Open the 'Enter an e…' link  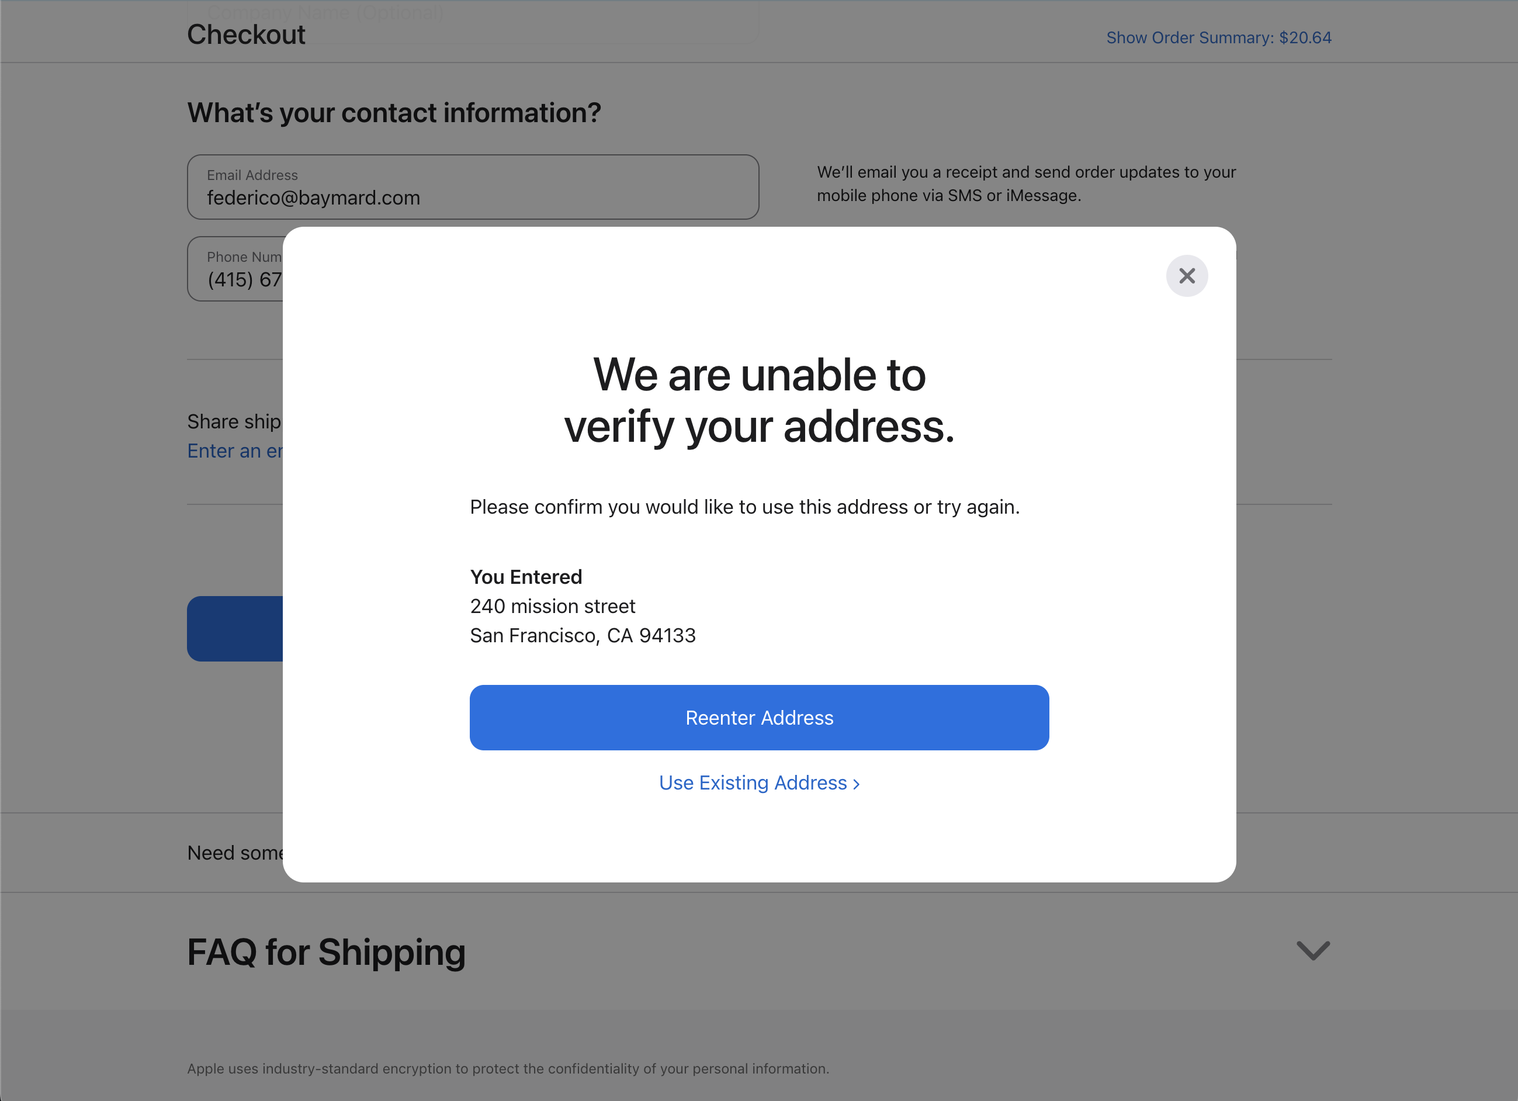click(235, 451)
